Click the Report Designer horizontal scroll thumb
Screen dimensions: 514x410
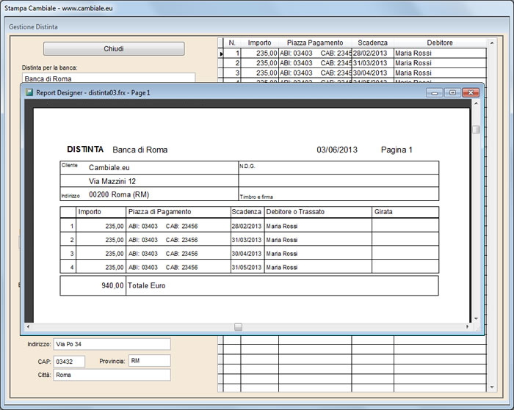coord(239,327)
